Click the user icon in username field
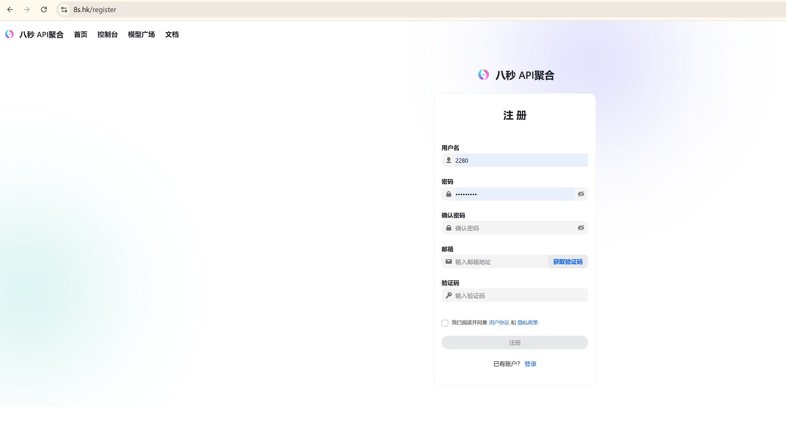The height and width of the screenshot is (442, 786). [449, 160]
